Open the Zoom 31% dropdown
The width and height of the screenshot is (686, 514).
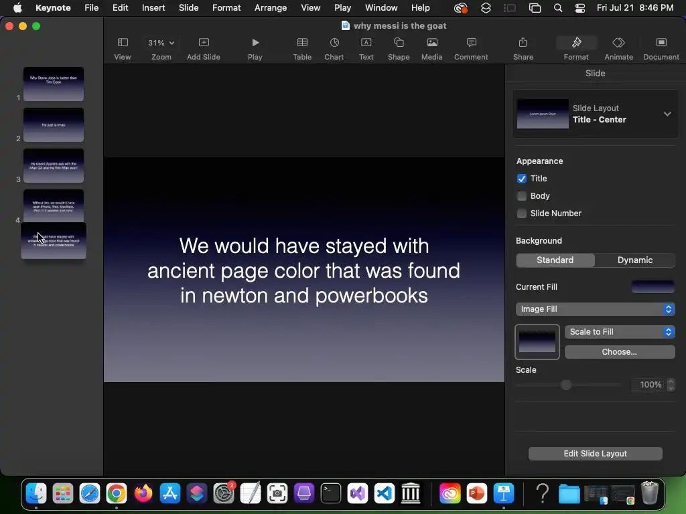click(x=161, y=43)
